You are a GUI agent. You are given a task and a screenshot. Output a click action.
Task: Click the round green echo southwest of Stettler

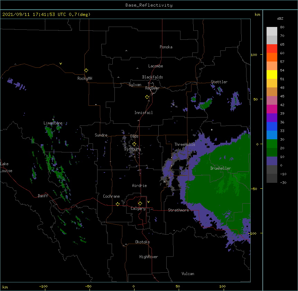pyautogui.click(x=194, y=99)
